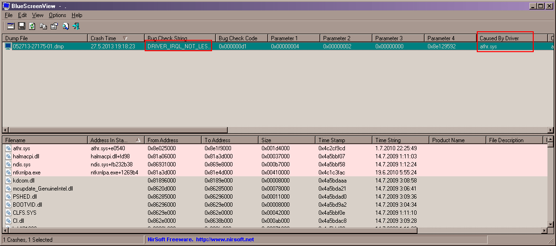This screenshot has width=556, height=246.
Task: Open the File menu
Action: tap(9, 15)
